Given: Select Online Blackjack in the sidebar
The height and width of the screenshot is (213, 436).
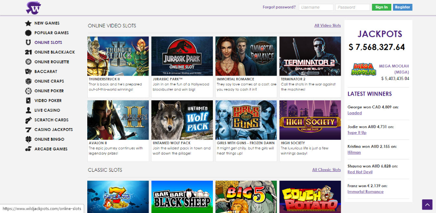Looking at the screenshot, I should (x=54, y=52).
